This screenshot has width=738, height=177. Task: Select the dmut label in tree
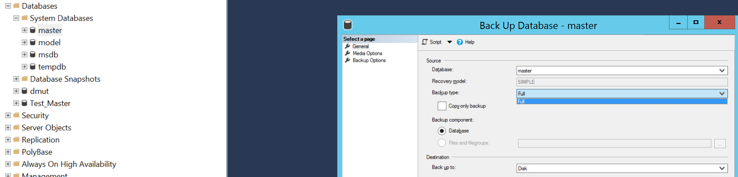[39, 91]
